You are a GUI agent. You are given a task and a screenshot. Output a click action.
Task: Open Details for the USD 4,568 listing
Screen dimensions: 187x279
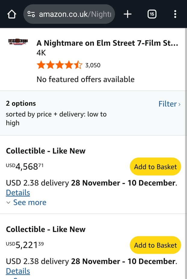click(x=18, y=193)
